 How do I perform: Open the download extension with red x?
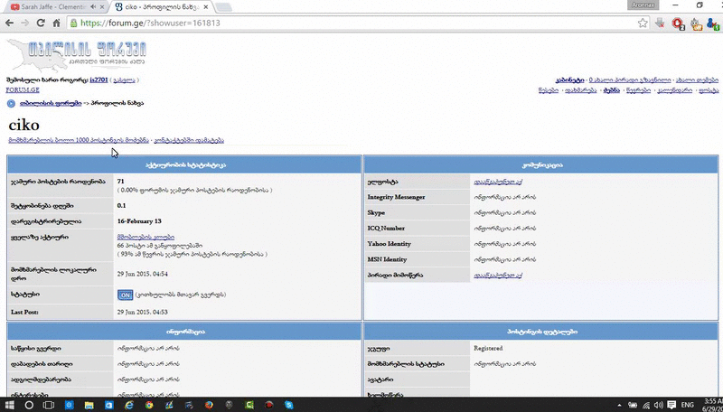pyautogui.click(x=660, y=23)
